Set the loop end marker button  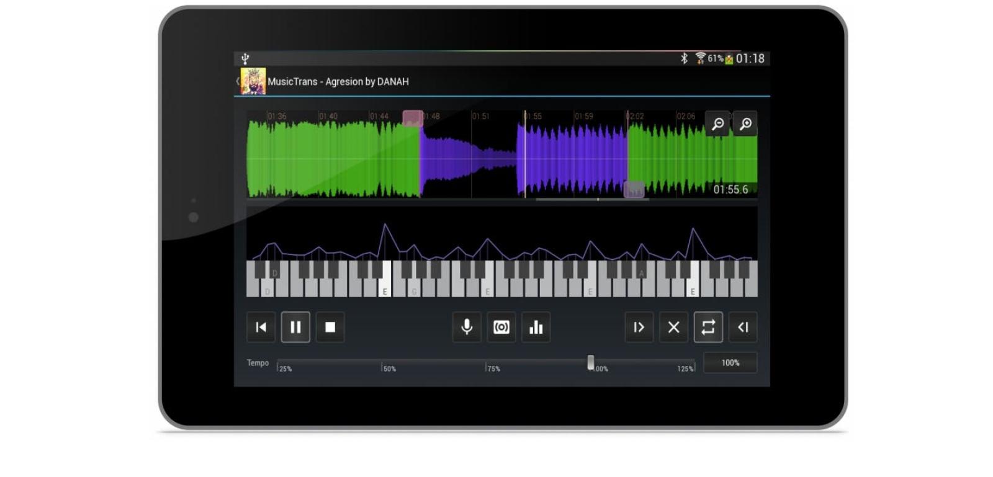pos(743,327)
